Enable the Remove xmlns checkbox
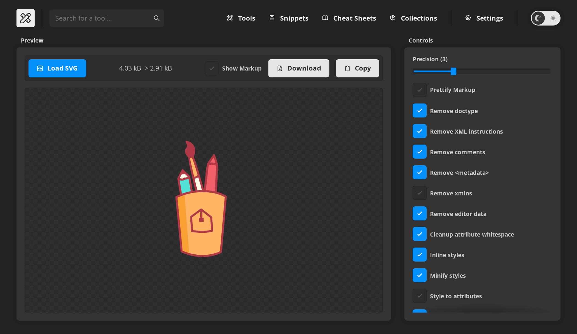 (420, 193)
